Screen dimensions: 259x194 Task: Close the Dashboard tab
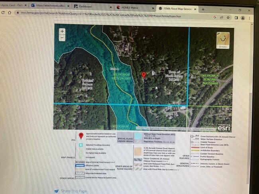point(111,7)
